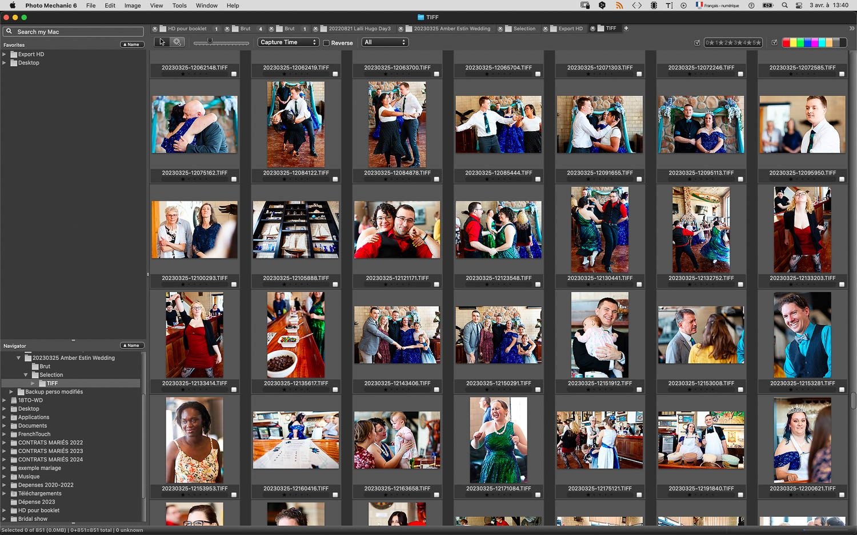Tag photo 20230325-12200621.TIFF checkbox
This screenshot has height=535, width=857.
pyautogui.click(x=842, y=495)
